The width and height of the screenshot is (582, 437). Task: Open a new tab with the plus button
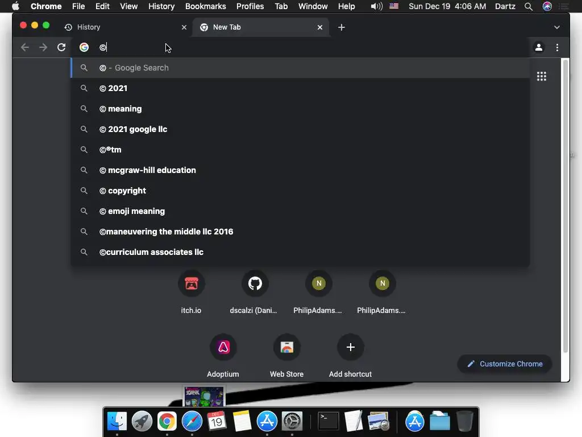point(342,27)
